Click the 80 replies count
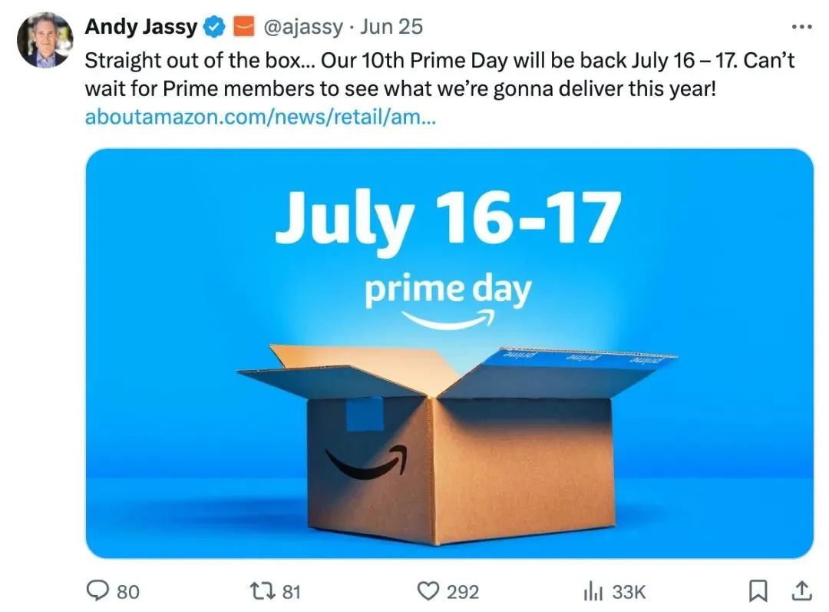 coord(128,592)
